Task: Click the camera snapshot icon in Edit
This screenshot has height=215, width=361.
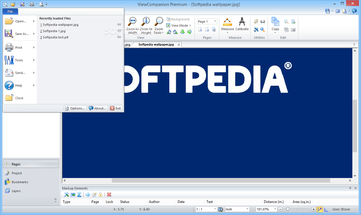Action: click(293, 30)
